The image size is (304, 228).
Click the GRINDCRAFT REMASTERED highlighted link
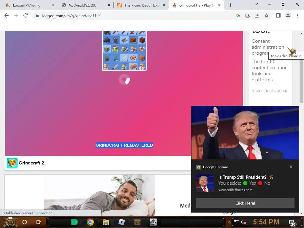point(124,145)
